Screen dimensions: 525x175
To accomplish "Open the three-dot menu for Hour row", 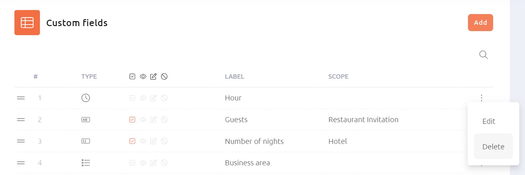I will click(481, 98).
